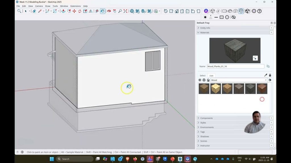Switch to the Select materials tab

point(203,76)
